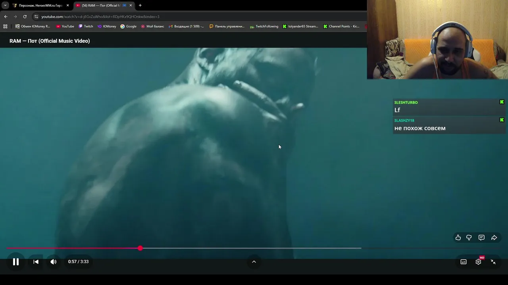Viewport: 508px width, 285px height.
Task: Open the comments panel icon
Action: coord(481,237)
